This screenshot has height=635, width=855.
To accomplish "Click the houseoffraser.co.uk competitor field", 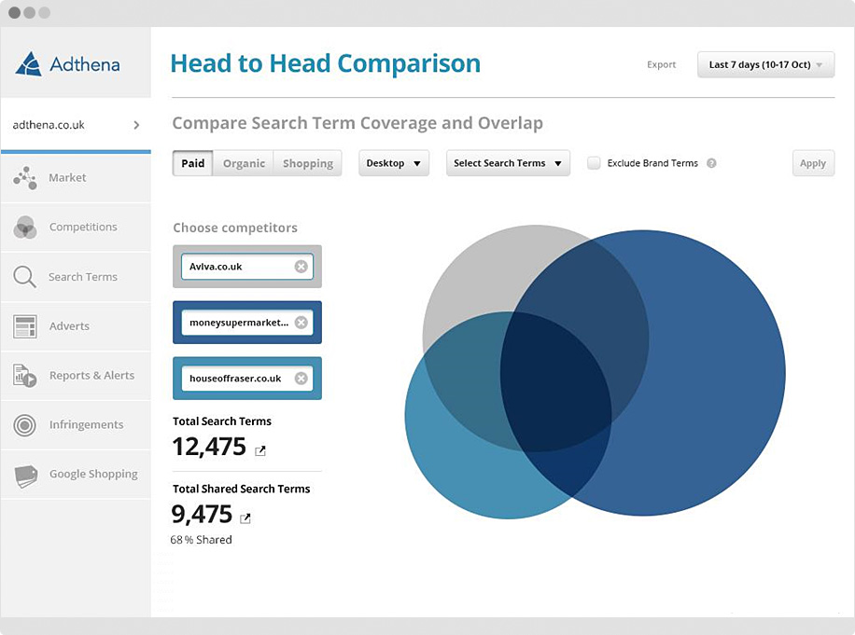I will 247,379.
